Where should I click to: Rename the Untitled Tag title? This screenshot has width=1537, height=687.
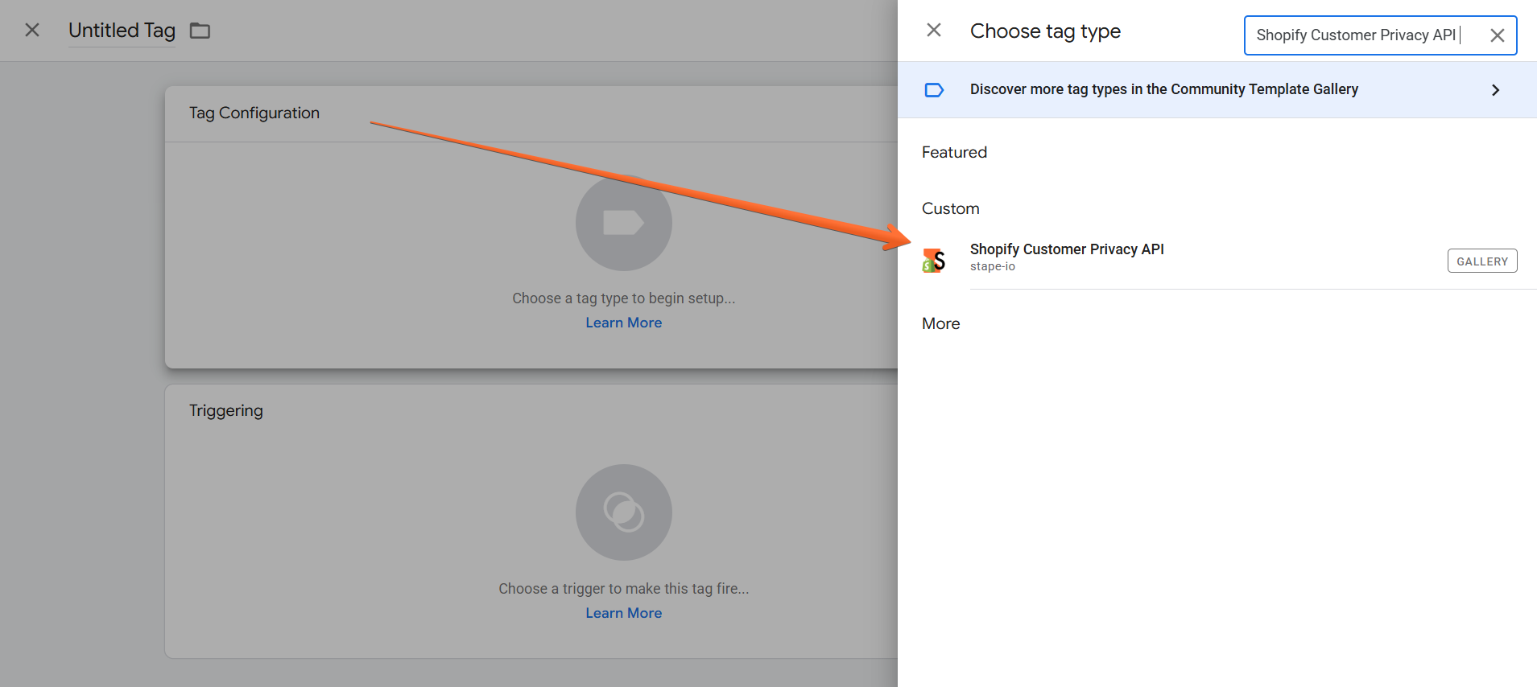(x=122, y=31)
